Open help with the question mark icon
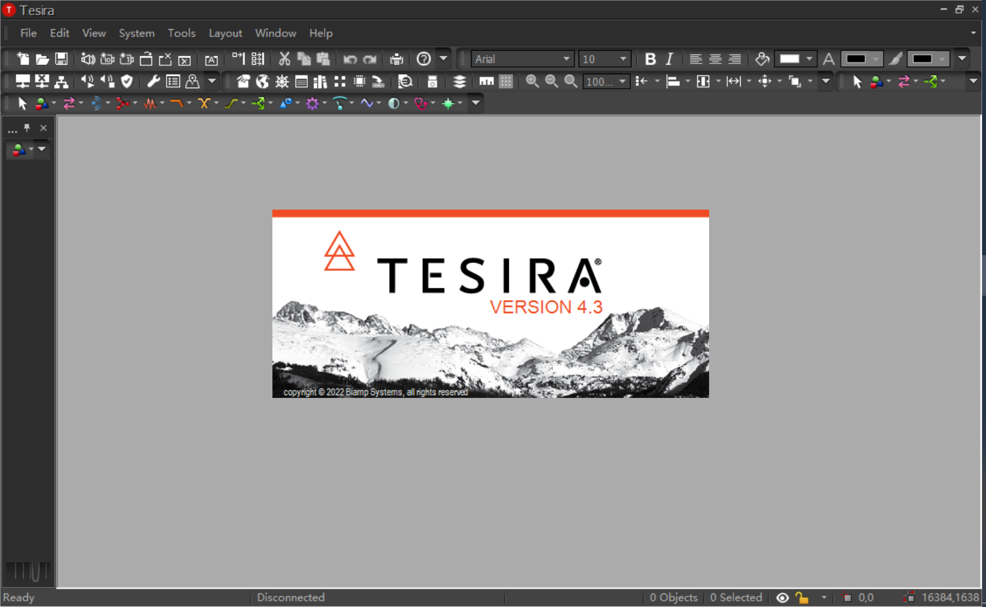This screenshot has height=607, width=986. [424, 59]
